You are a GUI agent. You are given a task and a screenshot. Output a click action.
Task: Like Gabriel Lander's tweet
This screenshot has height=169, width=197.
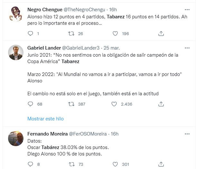click(115, 104)
